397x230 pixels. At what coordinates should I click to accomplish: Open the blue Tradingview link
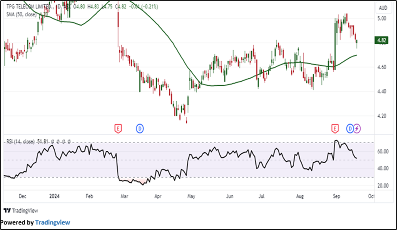(x=52, y=222)
